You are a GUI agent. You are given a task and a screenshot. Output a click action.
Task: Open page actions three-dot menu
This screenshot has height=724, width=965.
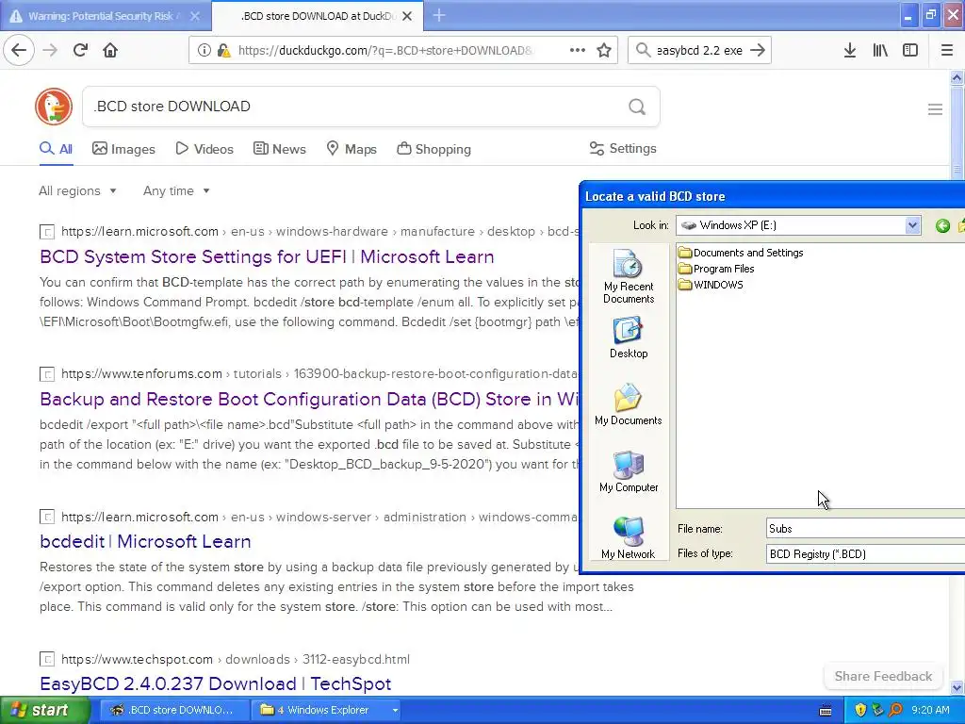(x=578, y=50)
